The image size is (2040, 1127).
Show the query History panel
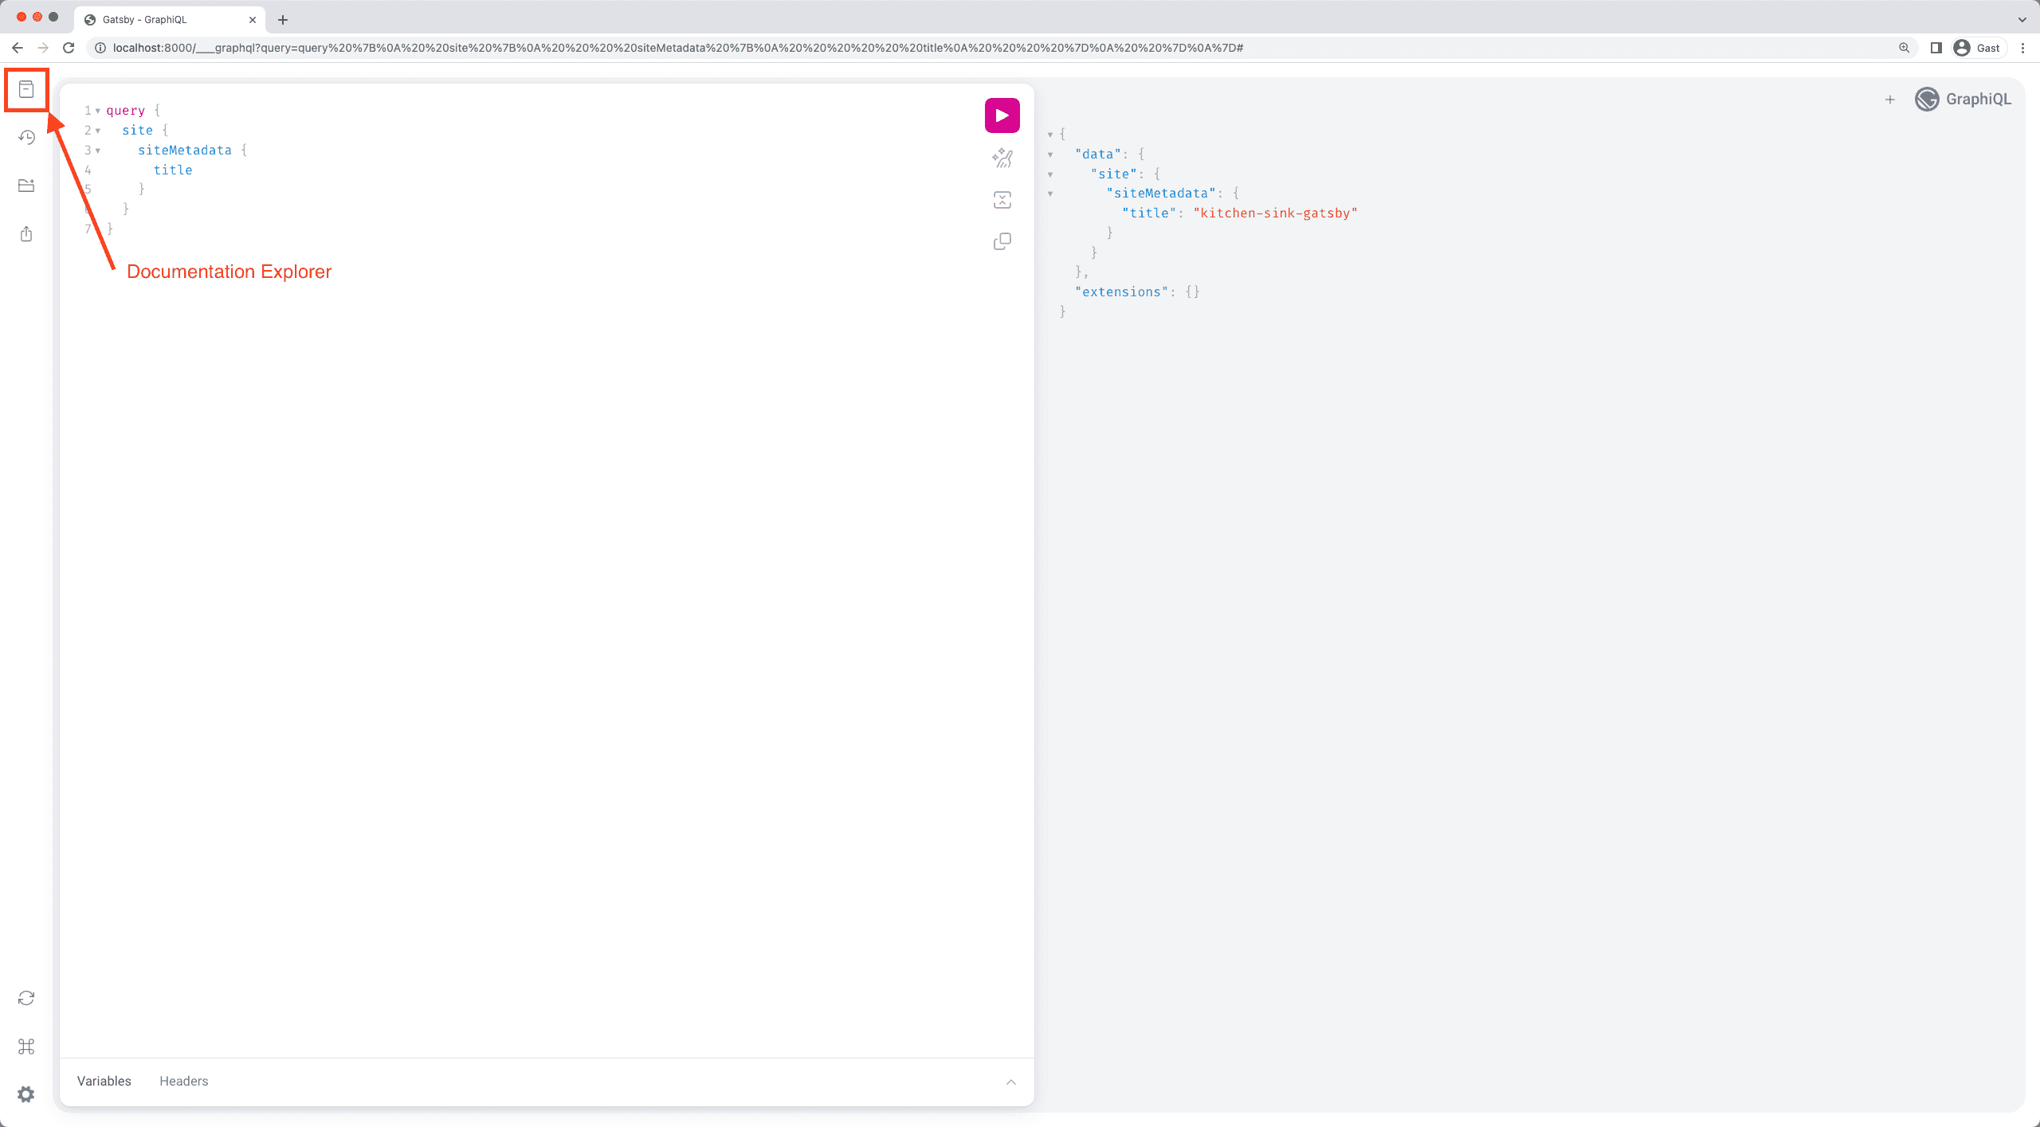26,138
